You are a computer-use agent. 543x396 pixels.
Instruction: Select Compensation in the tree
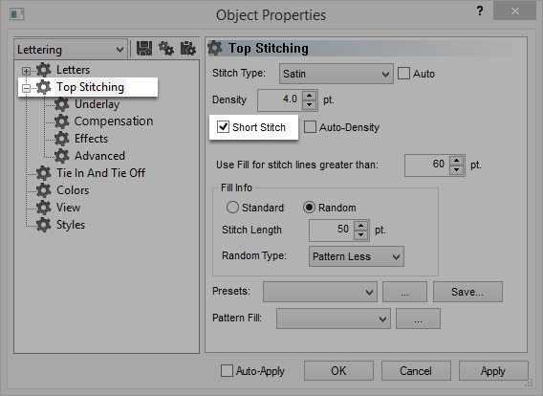[x=114, y=121]
